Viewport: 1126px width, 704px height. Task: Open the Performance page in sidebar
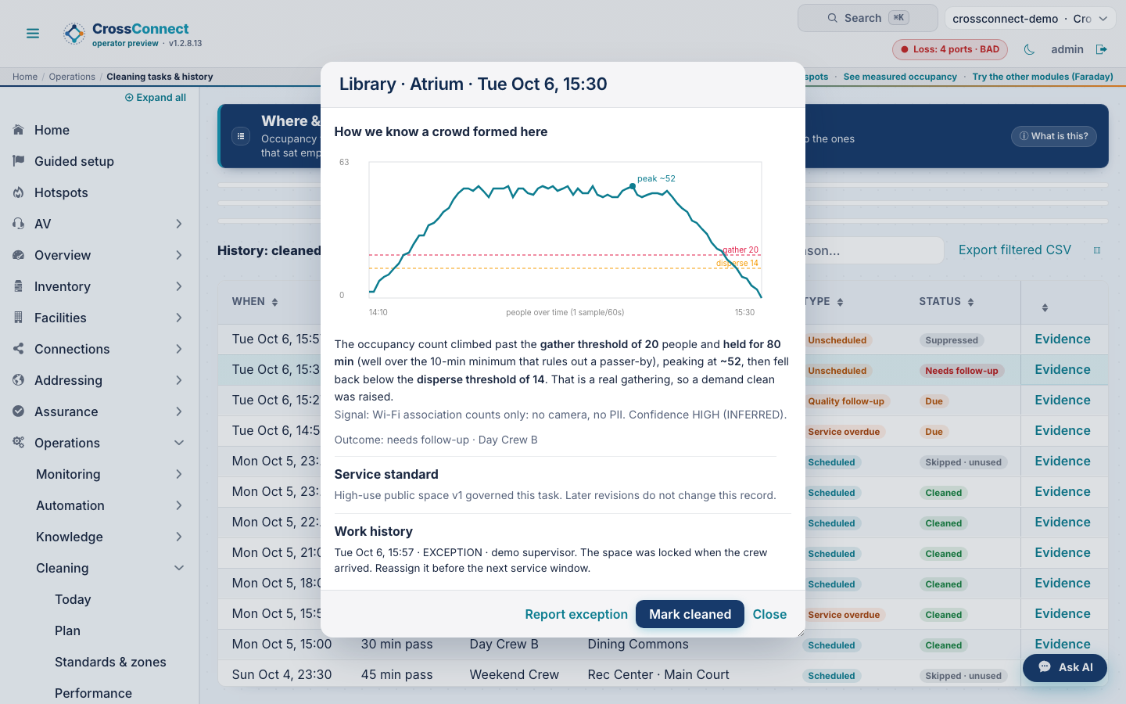[93, 693]
